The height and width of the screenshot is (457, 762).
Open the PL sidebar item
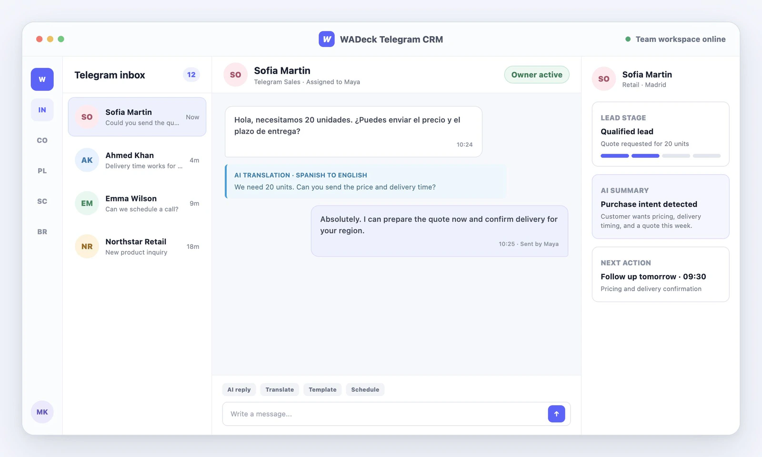[x=42, y=171]
